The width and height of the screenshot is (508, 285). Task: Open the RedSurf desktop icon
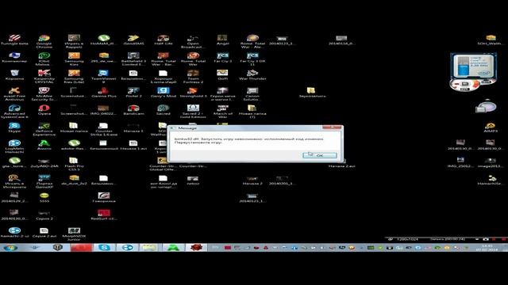point(104,215)
